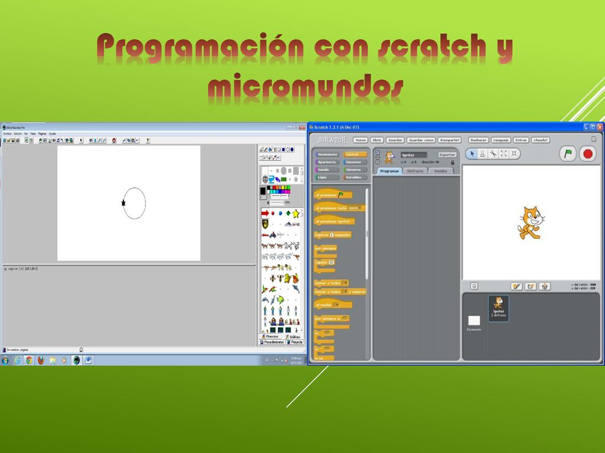Click the choose sprite from file icon
605x453 pixels.
point(531,286)
